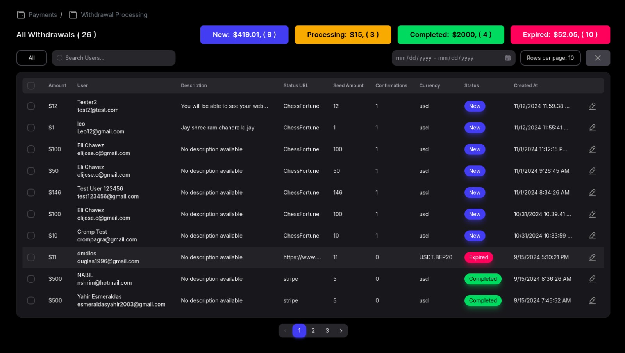Click edit icon on NABIL's $500 row
Screen dimensions: 625x353
pos(592,279)
